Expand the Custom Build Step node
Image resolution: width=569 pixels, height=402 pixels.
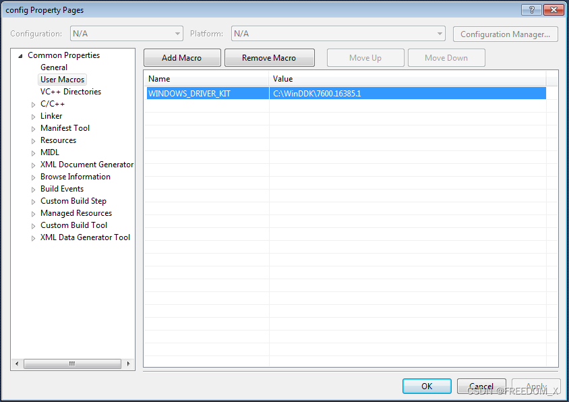(x=33, y=200)
